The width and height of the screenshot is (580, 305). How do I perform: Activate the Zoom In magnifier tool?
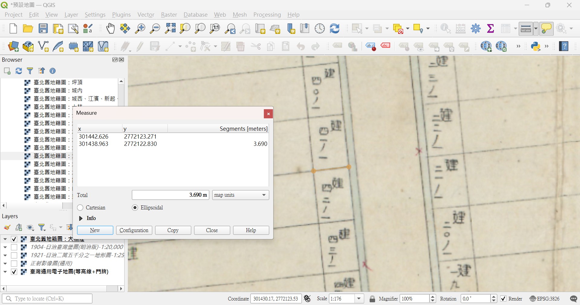point(140,28)
